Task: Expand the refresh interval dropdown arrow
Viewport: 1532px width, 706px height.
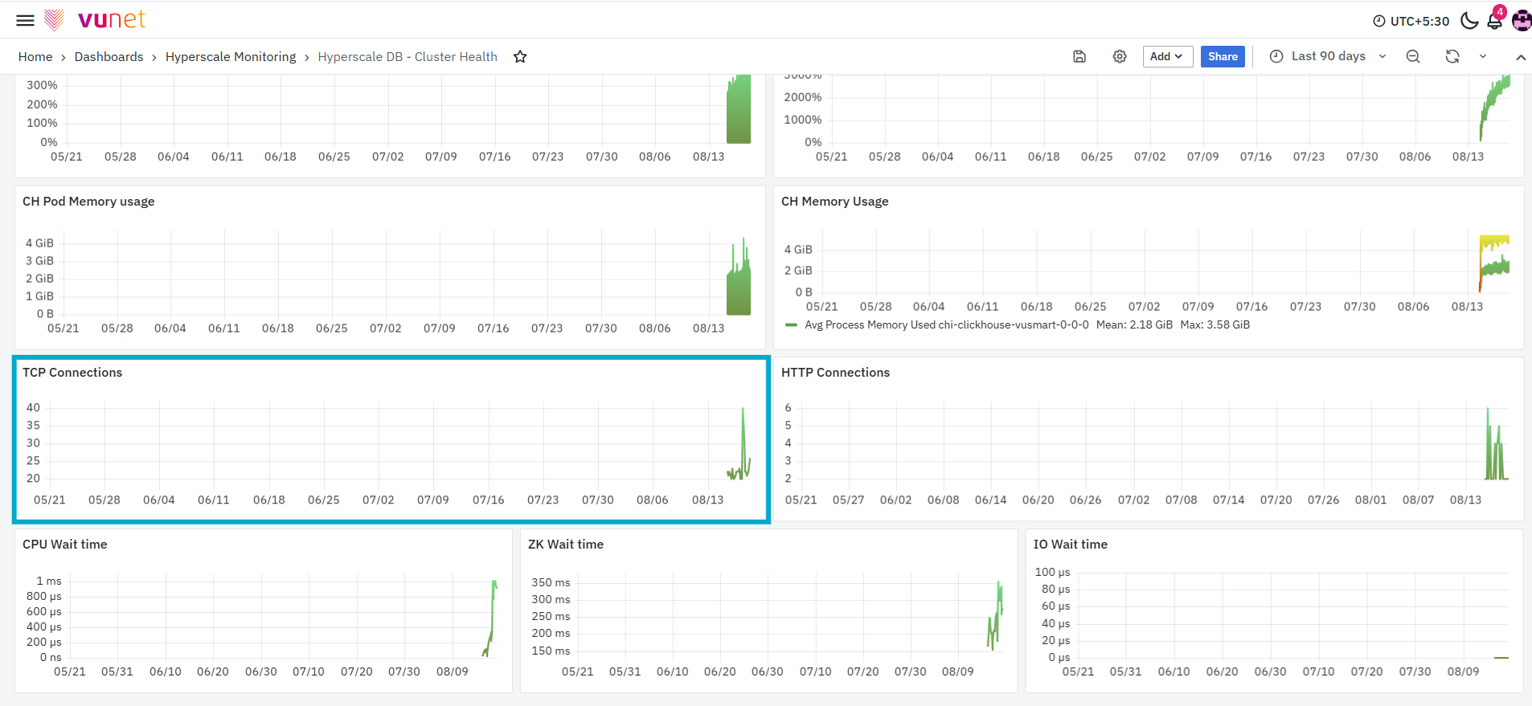Action: tap(1483, 56)
